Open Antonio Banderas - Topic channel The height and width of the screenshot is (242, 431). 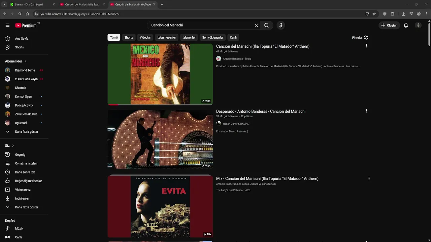[x=237, y=58]
